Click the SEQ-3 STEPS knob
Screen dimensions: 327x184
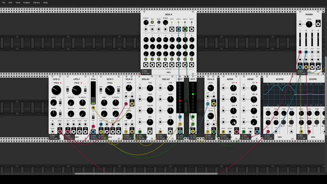[165, 22]
